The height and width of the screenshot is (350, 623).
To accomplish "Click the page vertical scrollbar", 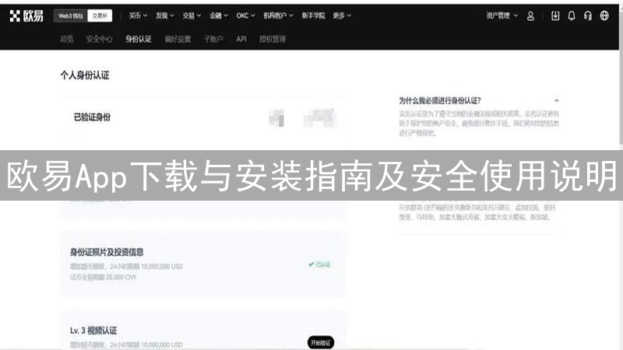I will 621,79.
